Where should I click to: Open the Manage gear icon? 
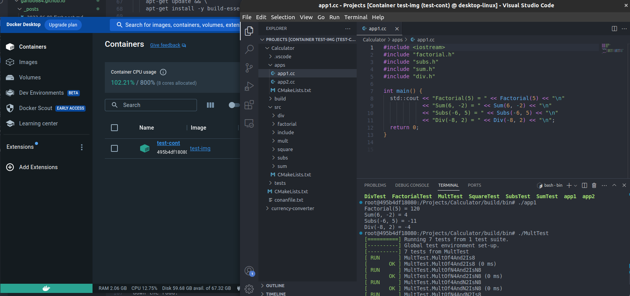tap(249, 289)
